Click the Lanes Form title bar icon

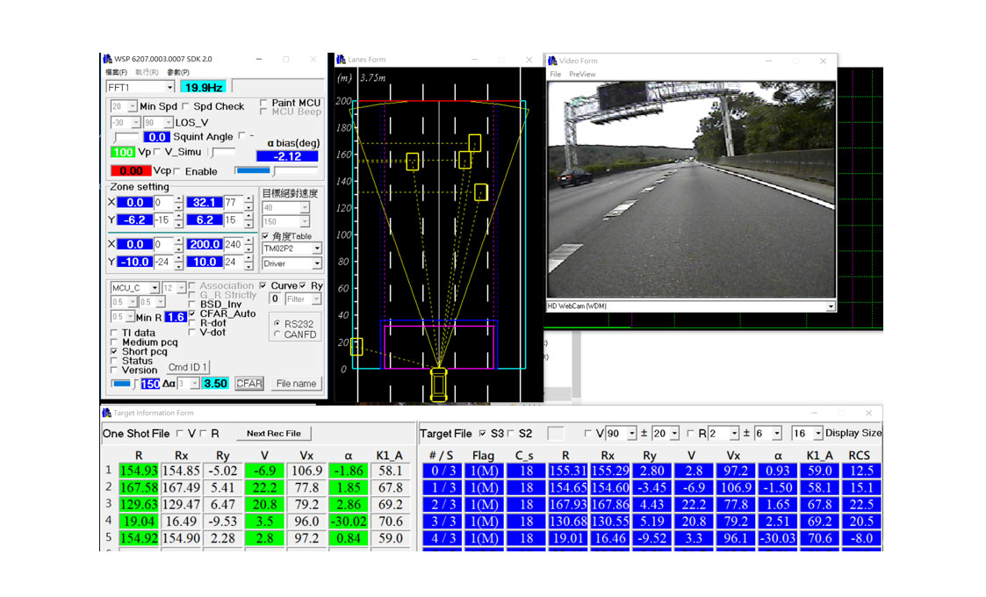341,60
